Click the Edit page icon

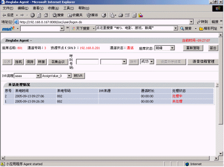(127, 15)
